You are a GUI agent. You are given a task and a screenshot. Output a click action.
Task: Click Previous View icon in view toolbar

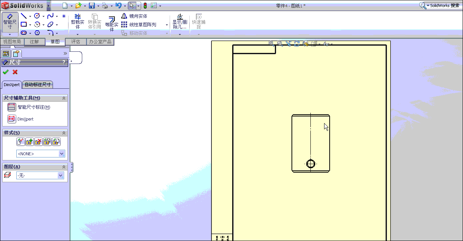pyautogui.click(x=289, y=44)
